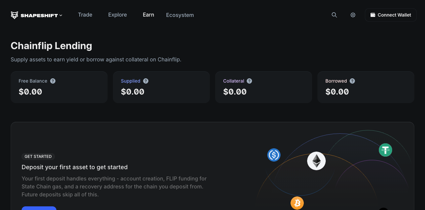Click the Borrowed info question icon
The height and width of the screenshot is (210, 425).
coord(352,81)
